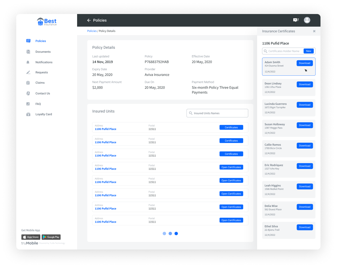This screenshot has width=337, height=268.
Task: Click the Contact Us headset icon
Action: tap(28, 93)
